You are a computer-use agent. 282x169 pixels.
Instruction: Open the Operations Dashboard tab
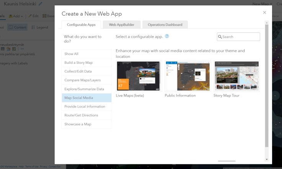(165, 25)
